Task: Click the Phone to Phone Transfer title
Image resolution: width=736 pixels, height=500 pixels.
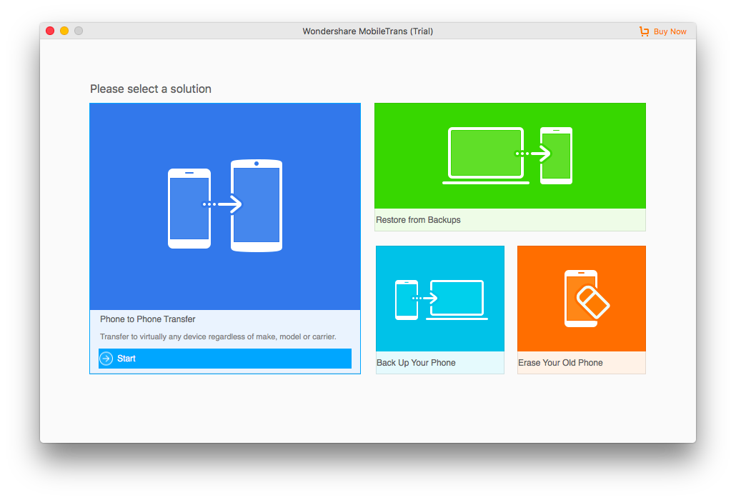Action: click(147, 319)
